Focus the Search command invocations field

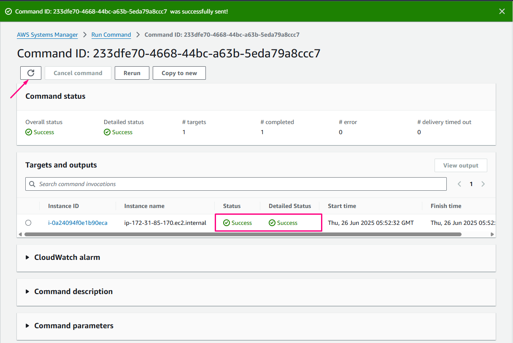[240, 184]
